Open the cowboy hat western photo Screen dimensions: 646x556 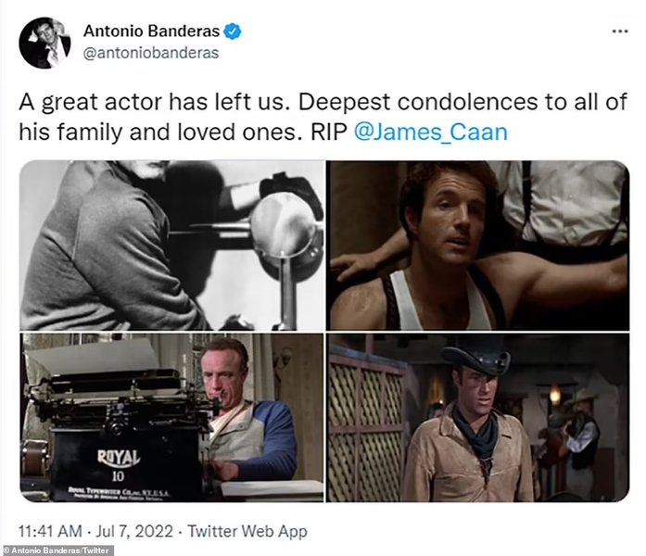tap(478, 418)
